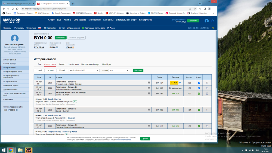Open Киберспорт in the main navigation

coord(95,20)
